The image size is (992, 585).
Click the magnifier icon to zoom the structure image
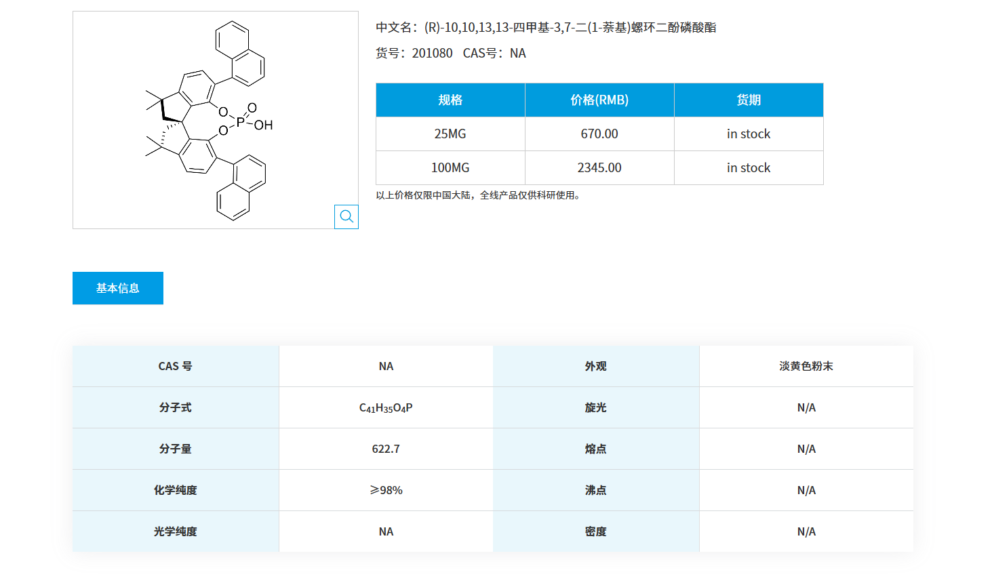tap(346, 216)
